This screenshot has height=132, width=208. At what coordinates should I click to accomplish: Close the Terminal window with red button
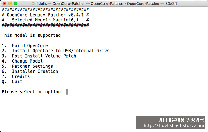[x=4, y=3]
